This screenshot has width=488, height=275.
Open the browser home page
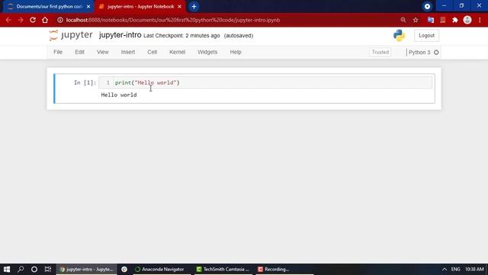[45, 20]
